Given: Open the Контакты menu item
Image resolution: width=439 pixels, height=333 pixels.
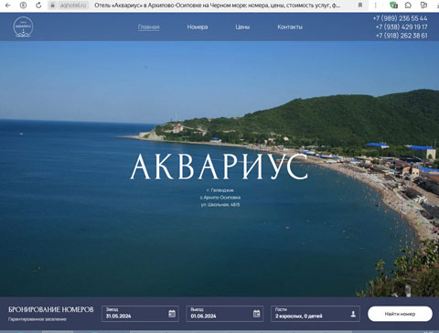Looking at the screenshot, I should click(x=290, y=27).
